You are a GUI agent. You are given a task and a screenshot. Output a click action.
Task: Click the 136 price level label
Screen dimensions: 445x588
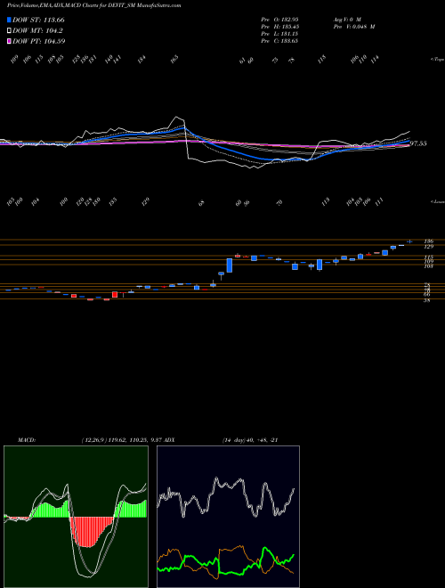point(428,241)
